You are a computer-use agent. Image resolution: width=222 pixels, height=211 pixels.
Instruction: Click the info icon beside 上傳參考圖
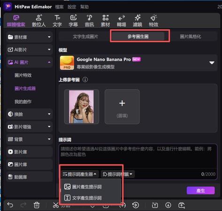pyautogui.click(x=85, y=80)
